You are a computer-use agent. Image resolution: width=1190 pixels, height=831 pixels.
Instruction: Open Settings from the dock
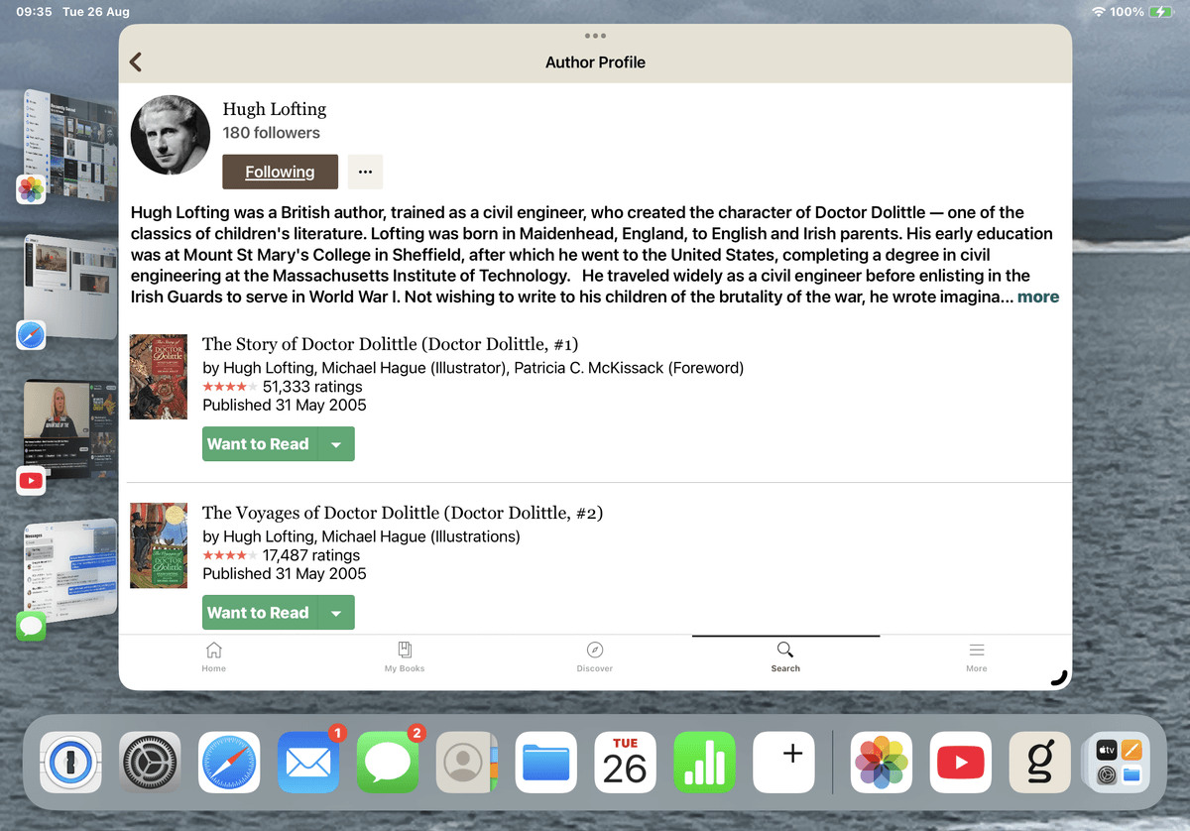pyautogui.click(x=150, y=763)
